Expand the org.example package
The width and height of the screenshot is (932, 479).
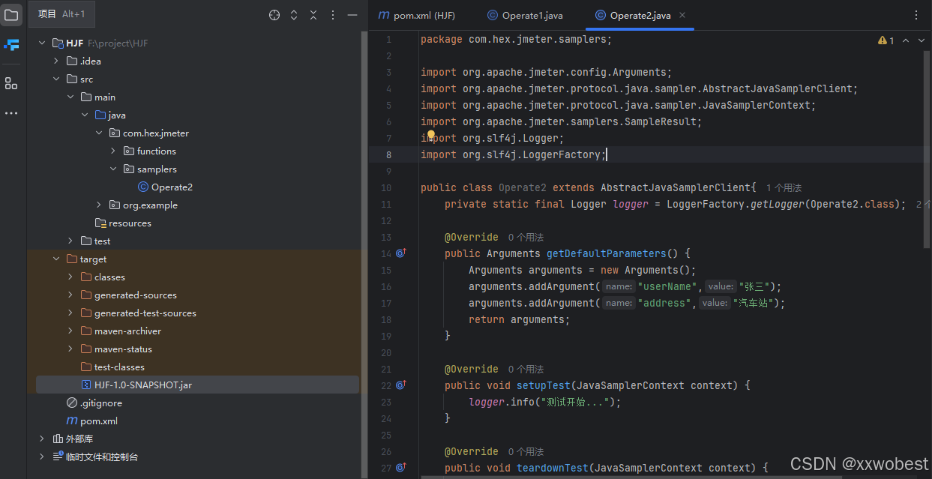[x=99, y=205]
